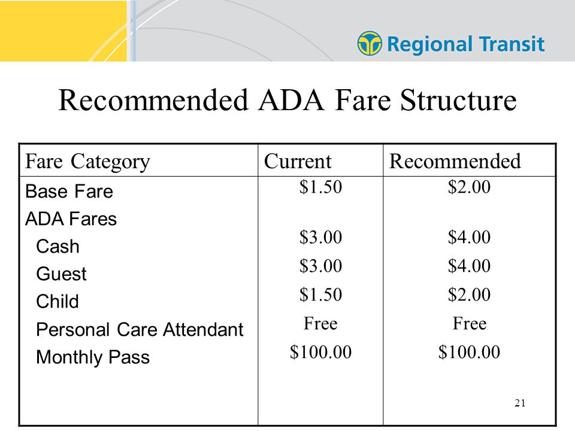Select the Base Fare row label

click(69, 192)
